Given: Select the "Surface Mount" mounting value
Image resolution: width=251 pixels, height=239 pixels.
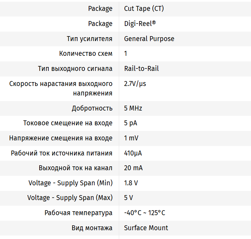Looking at the screenshot, I should (x=146, y=228).
